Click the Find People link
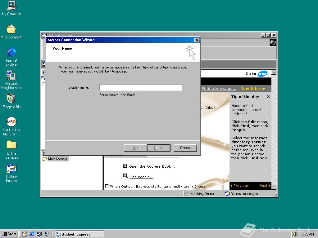 coord(141,177)
